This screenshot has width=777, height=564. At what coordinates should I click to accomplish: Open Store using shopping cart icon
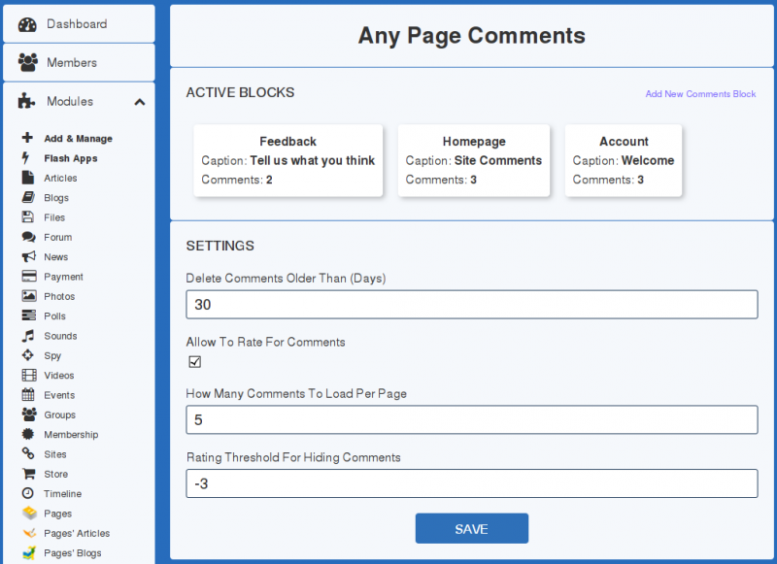tap(29, 474)
